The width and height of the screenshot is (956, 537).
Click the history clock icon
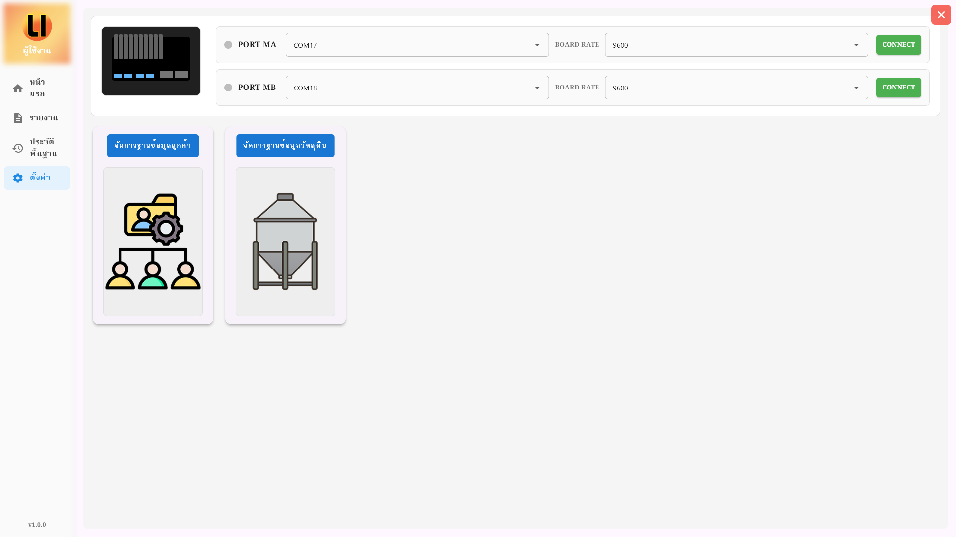click(18, 148)
